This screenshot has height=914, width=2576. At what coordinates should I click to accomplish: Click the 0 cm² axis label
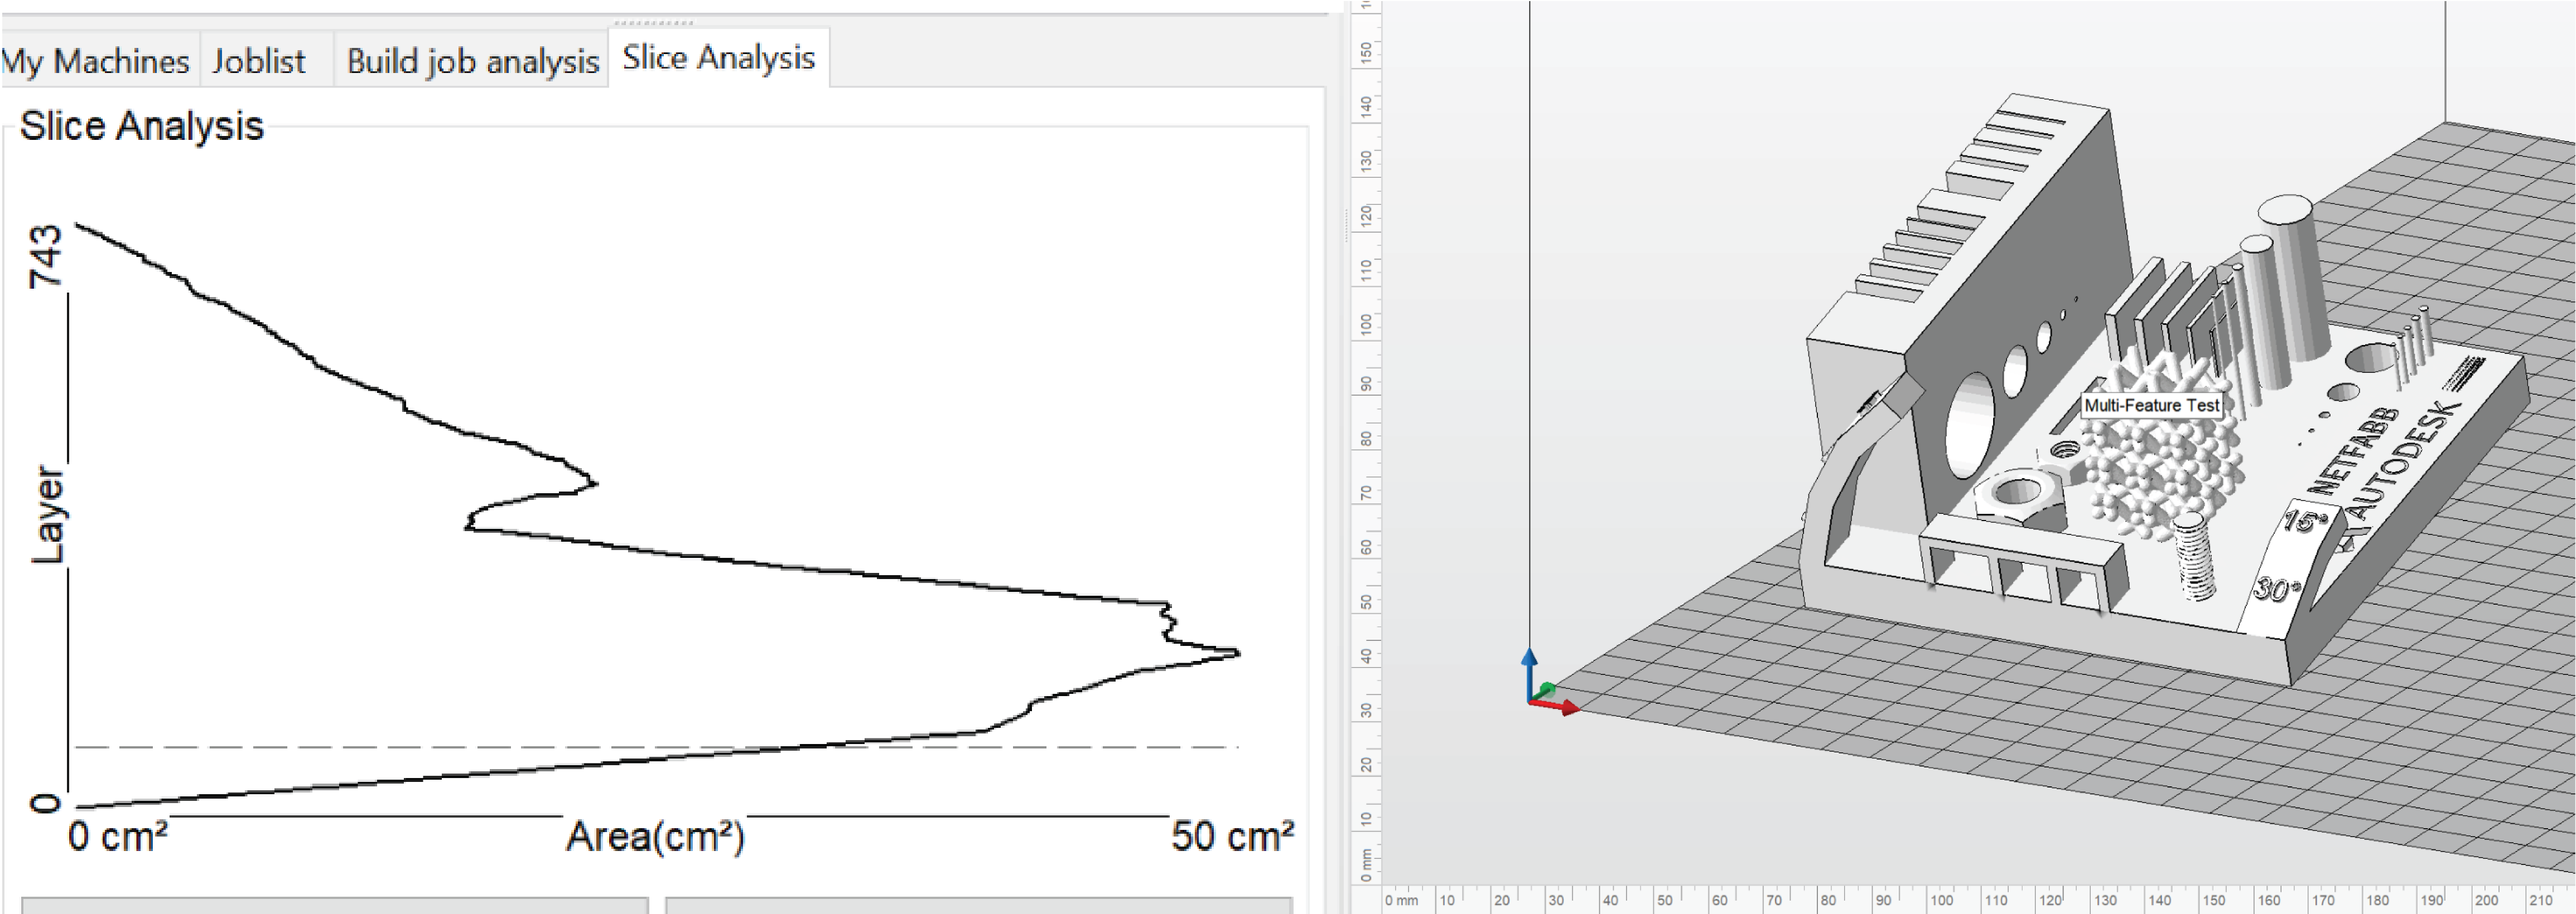(117, 836)
